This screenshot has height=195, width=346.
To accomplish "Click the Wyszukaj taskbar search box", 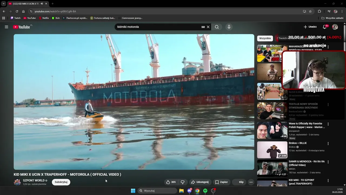I will coord(158,191).
